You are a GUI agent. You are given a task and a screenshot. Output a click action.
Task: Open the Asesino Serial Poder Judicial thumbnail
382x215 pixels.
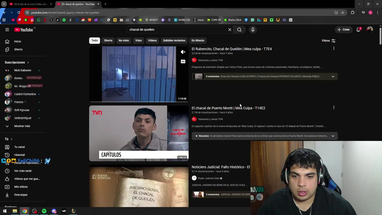tap(139, 186)
